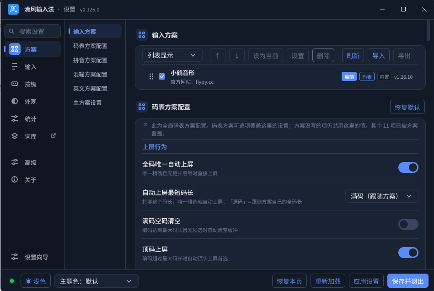Image resolution: width=434 pixels, height=291 pixels.
Task: Click the move-up arrow icon
Action: point(218,55)
